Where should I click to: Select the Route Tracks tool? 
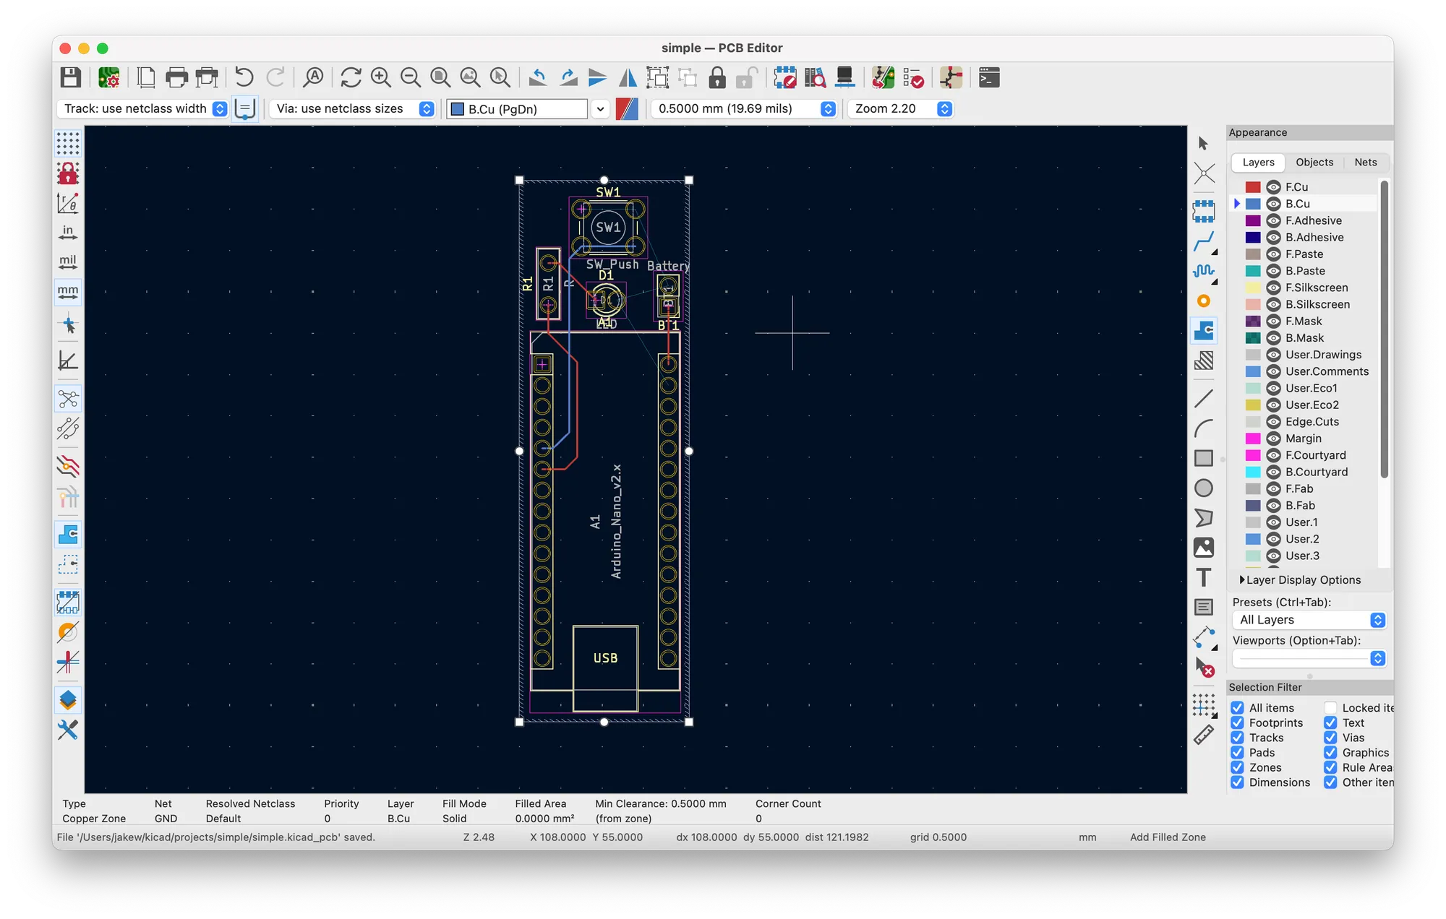(x=1203, y=241)
